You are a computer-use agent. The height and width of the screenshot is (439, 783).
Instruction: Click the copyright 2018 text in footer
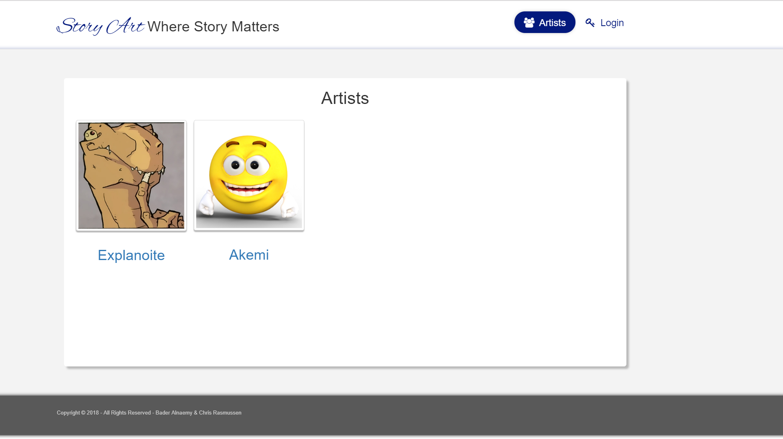(77, 413)
